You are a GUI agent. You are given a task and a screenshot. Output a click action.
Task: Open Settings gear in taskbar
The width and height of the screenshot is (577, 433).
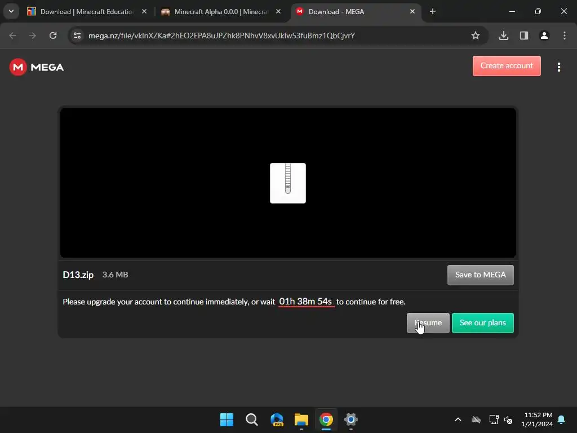pos(351,419)
